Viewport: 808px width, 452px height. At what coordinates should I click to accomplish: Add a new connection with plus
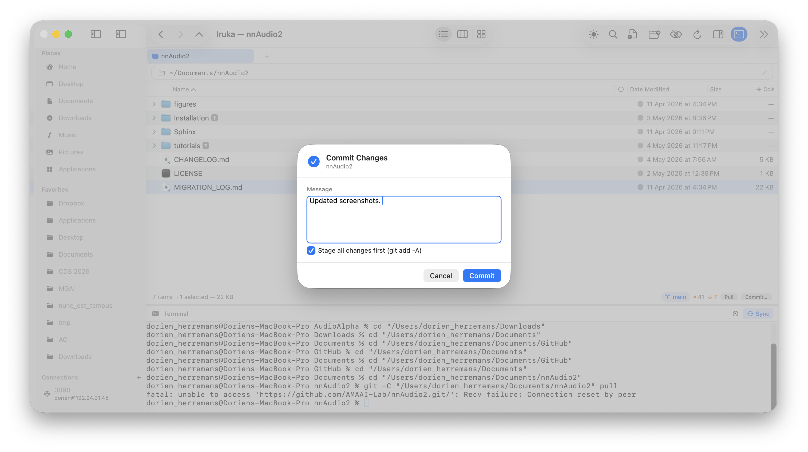coord(139,377)
